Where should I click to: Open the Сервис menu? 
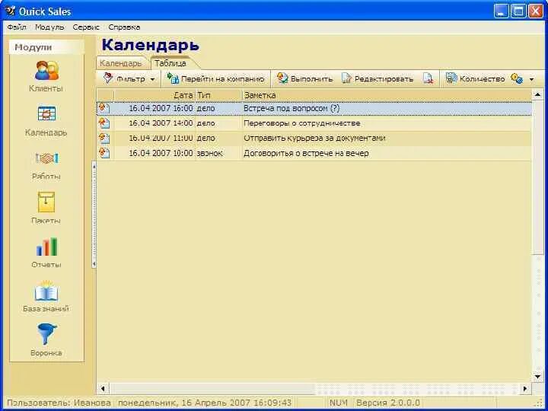tap(86, 27)
